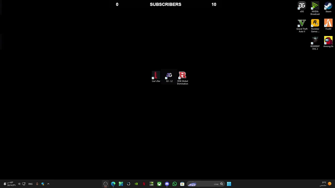Switch the ENG input language
This screenshot has height=188, width=335.
tap(30, 184)
